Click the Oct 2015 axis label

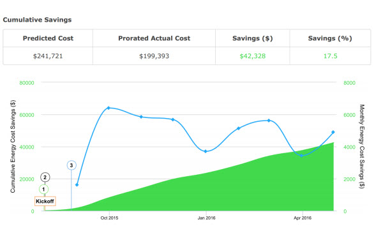pyautogui.click(x=109, y=218)
